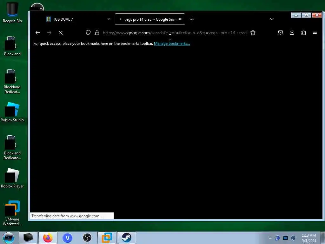This screenshot has width=325, height=244.
Task: Expand the list all tabs chevron
Action: (x=272, y=19)
